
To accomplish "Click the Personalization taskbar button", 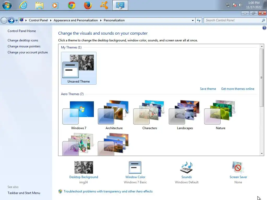I will tap(120, 5).
